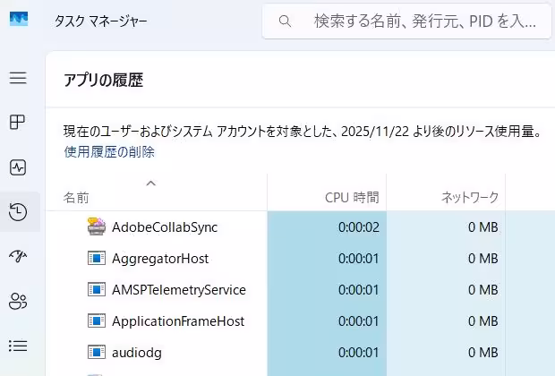The height and width of the screenshot is (376, 555).
Task: Click network 0 MB for AMSPTelemetryService
Action: coord(482,290)
